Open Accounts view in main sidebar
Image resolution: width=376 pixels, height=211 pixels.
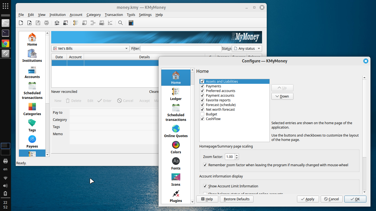(x=32, y=72)
